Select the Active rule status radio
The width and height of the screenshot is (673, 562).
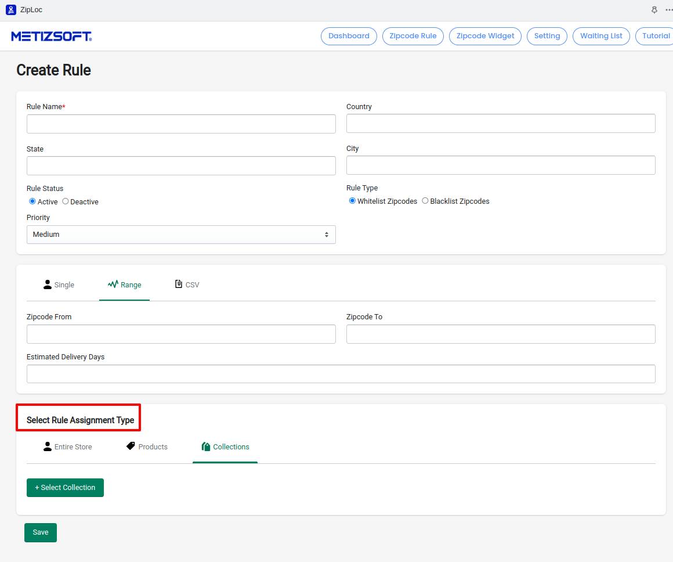(x=32, y=201)
